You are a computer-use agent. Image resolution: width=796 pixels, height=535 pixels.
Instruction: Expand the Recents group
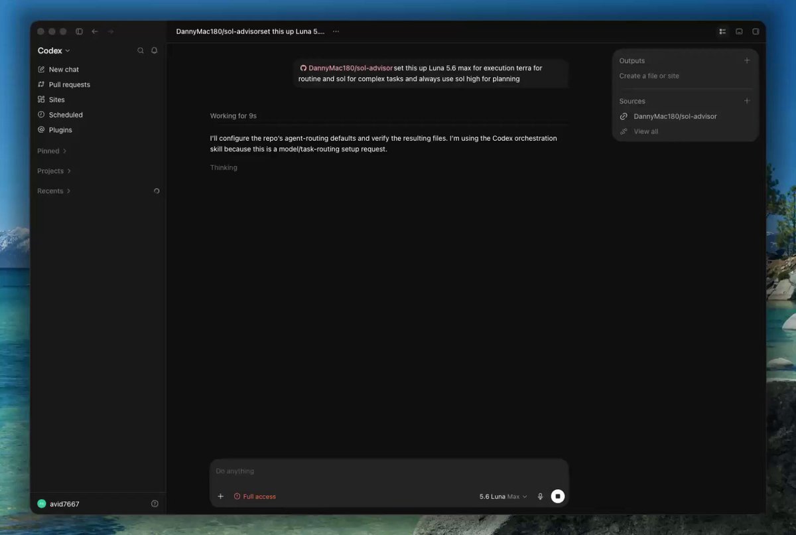pyautogui.click(x=54, y=191)
